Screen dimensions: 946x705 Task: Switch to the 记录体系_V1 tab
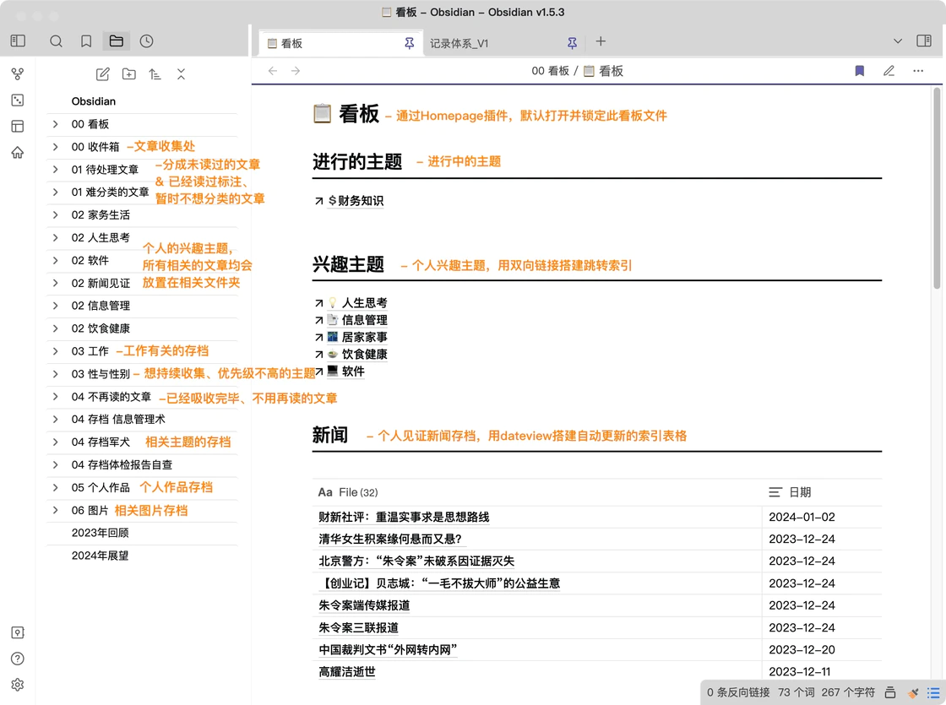coord(459,43)
